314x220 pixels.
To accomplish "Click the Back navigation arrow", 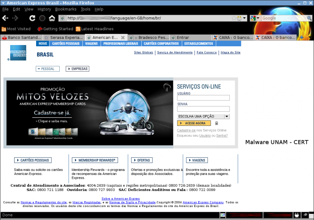I will click(5, 18).
